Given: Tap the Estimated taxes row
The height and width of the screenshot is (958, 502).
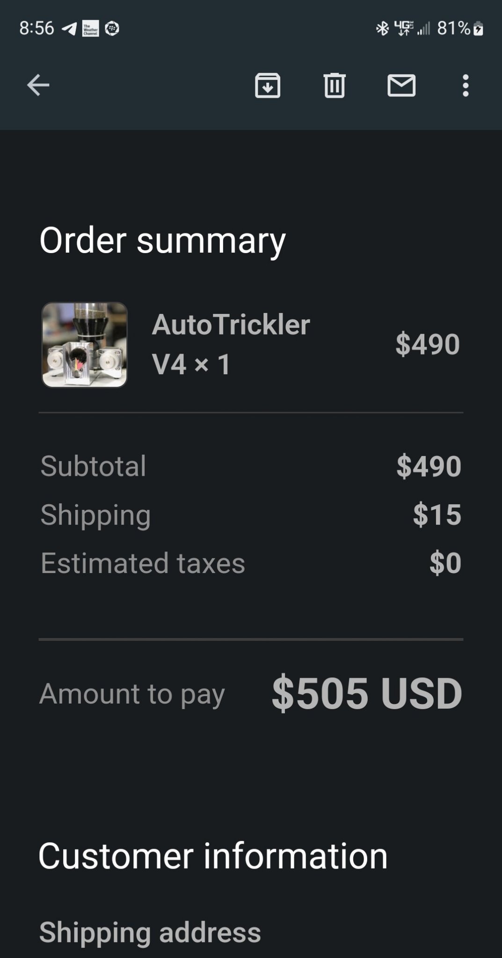Looking at the screenshot, I should coord(251,563).
